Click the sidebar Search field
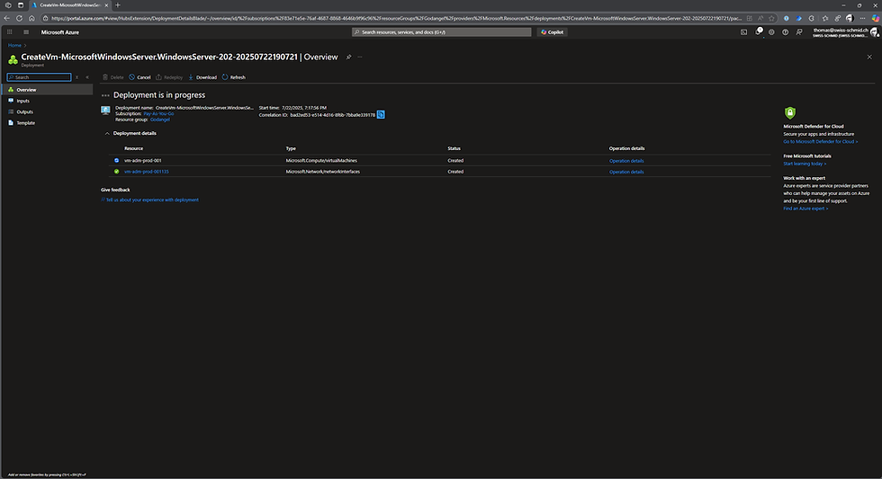 pyautogui.click(x=40, y=77)
